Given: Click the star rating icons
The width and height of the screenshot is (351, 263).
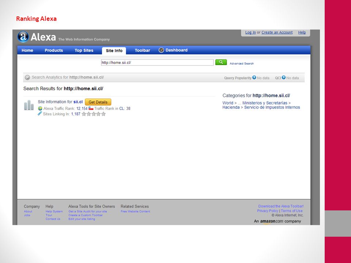Looking at the screenshot, I should click(x=94, y=114).
